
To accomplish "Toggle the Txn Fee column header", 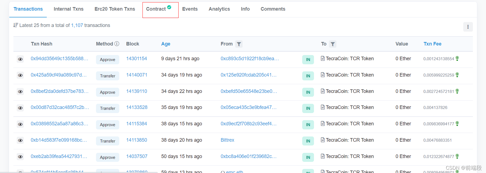I will [x=432, y=44].
